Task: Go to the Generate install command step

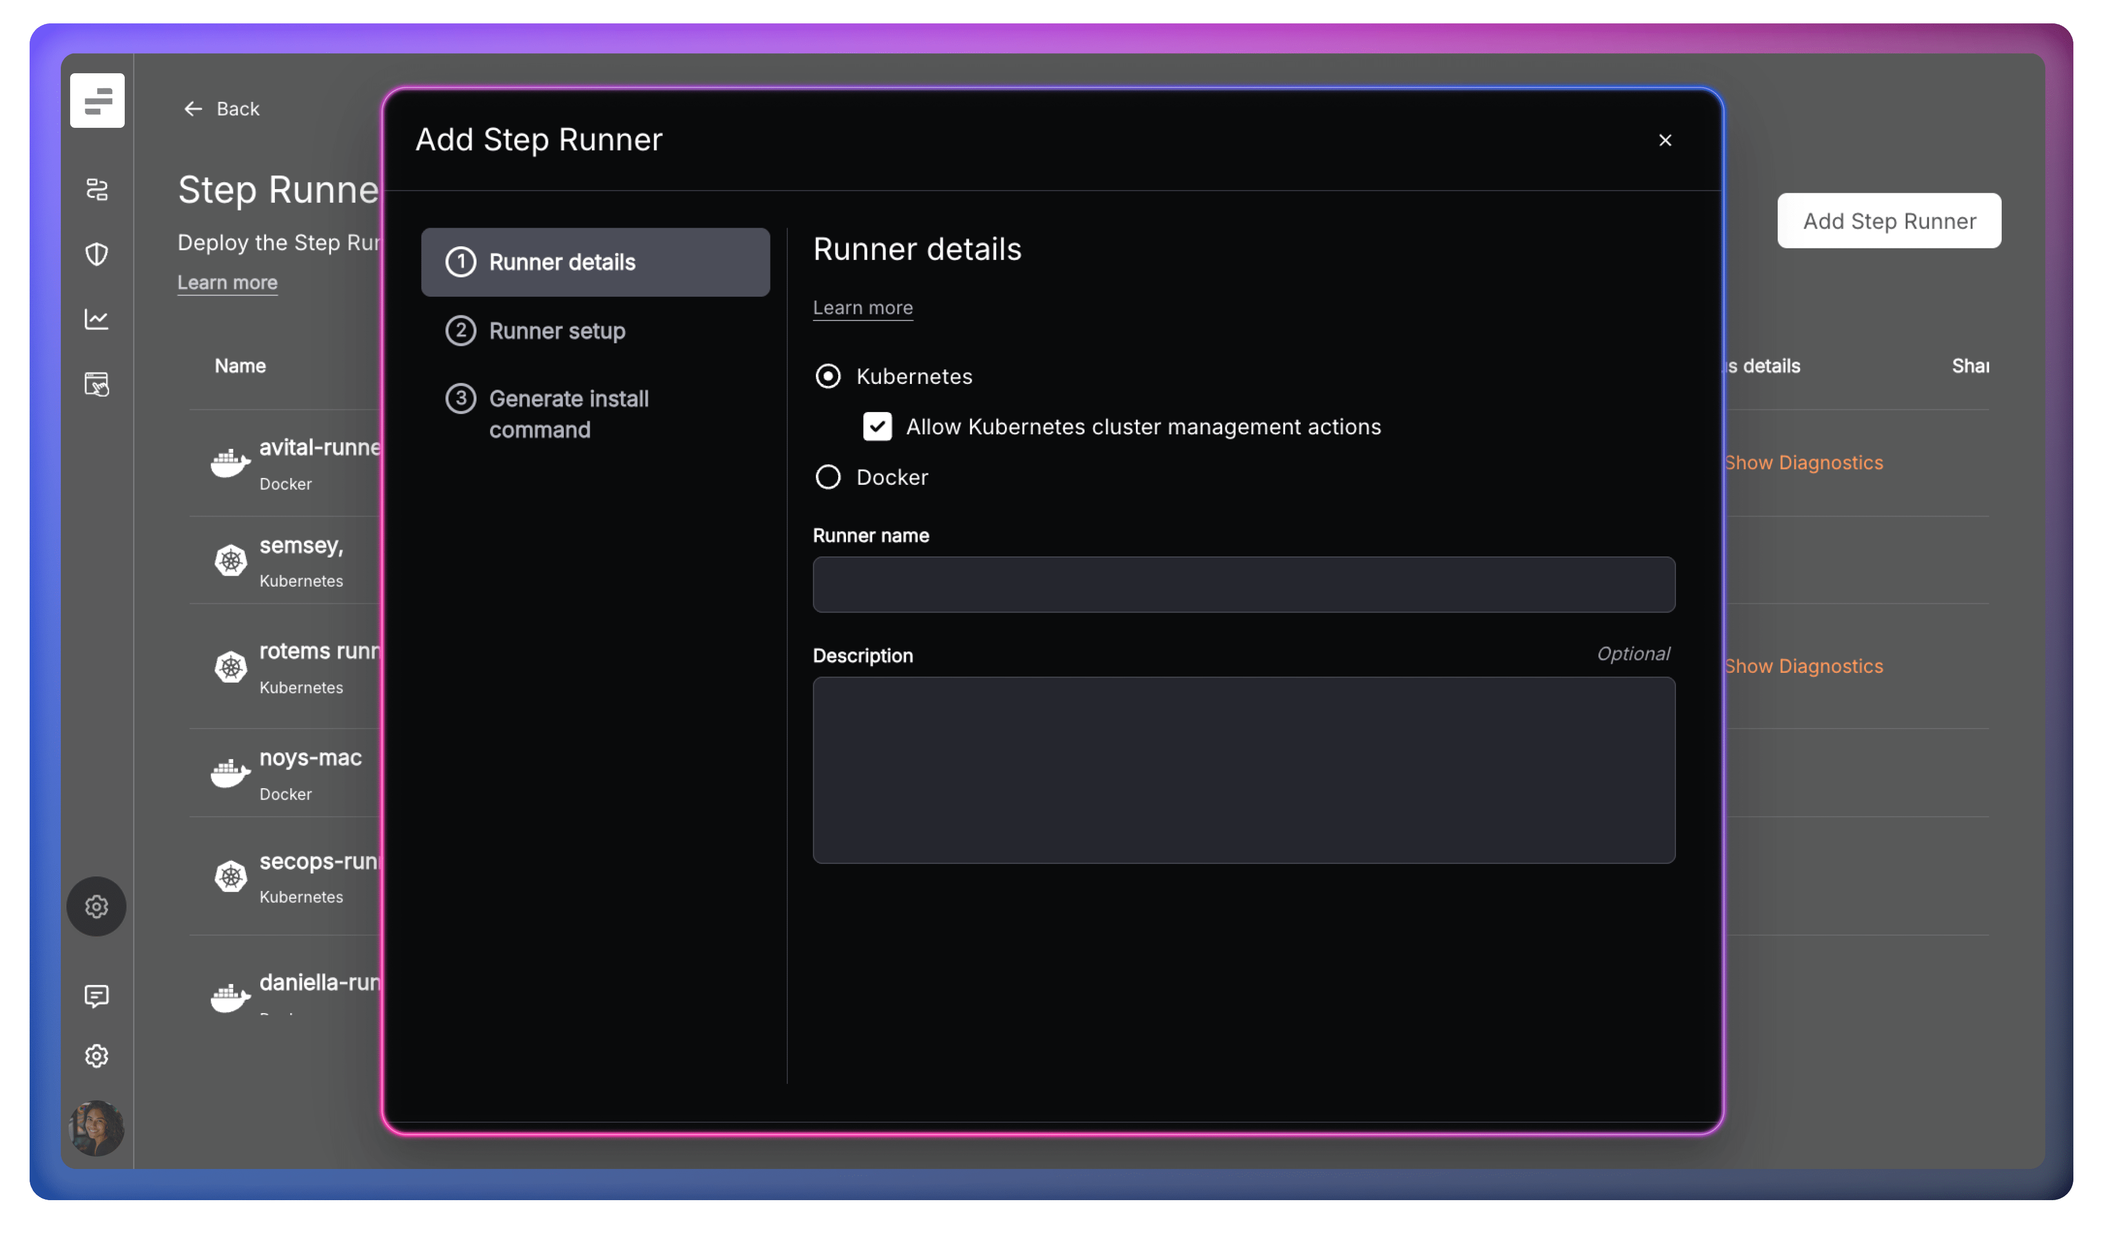Action: 568,414
